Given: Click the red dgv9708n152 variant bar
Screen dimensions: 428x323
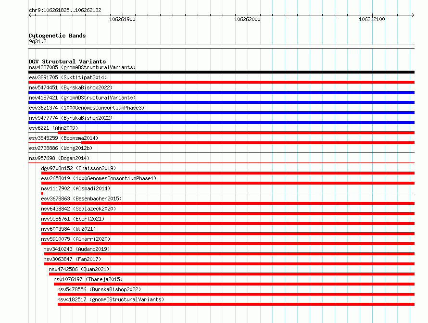Looking at the screenshot, I should (x=228, y=173).
